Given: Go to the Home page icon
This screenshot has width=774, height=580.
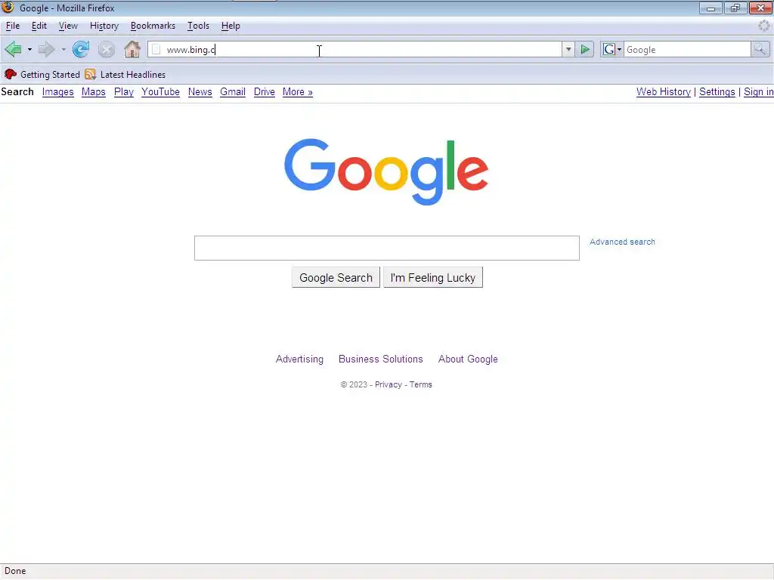Looking at the screenshot, I should click(132, 49).
